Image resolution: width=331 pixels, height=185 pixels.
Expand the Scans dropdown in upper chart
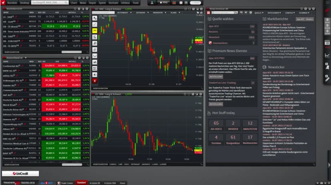tap(175, 13)
